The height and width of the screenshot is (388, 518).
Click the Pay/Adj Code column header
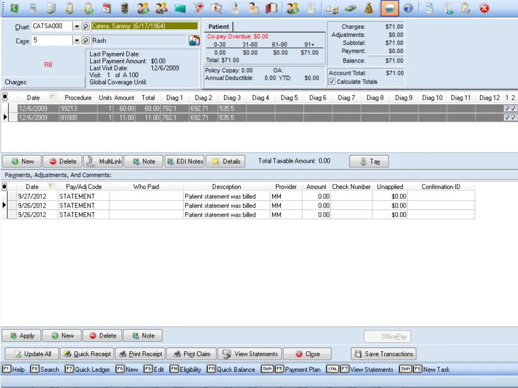point(83,187)
